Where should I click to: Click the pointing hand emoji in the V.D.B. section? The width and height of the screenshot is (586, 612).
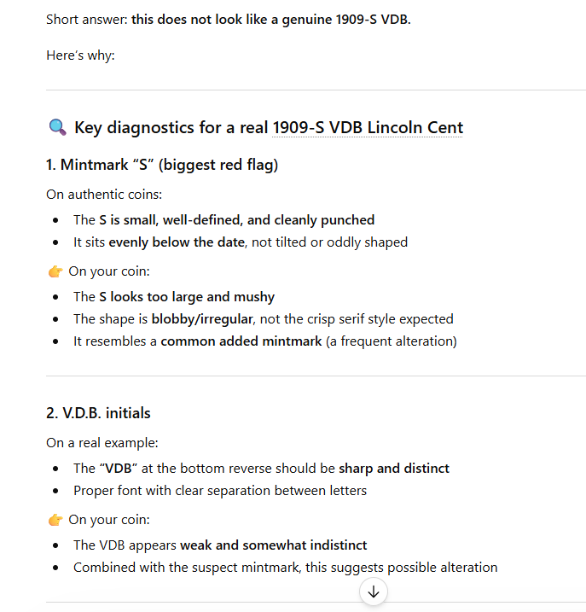tap(55, 520)
